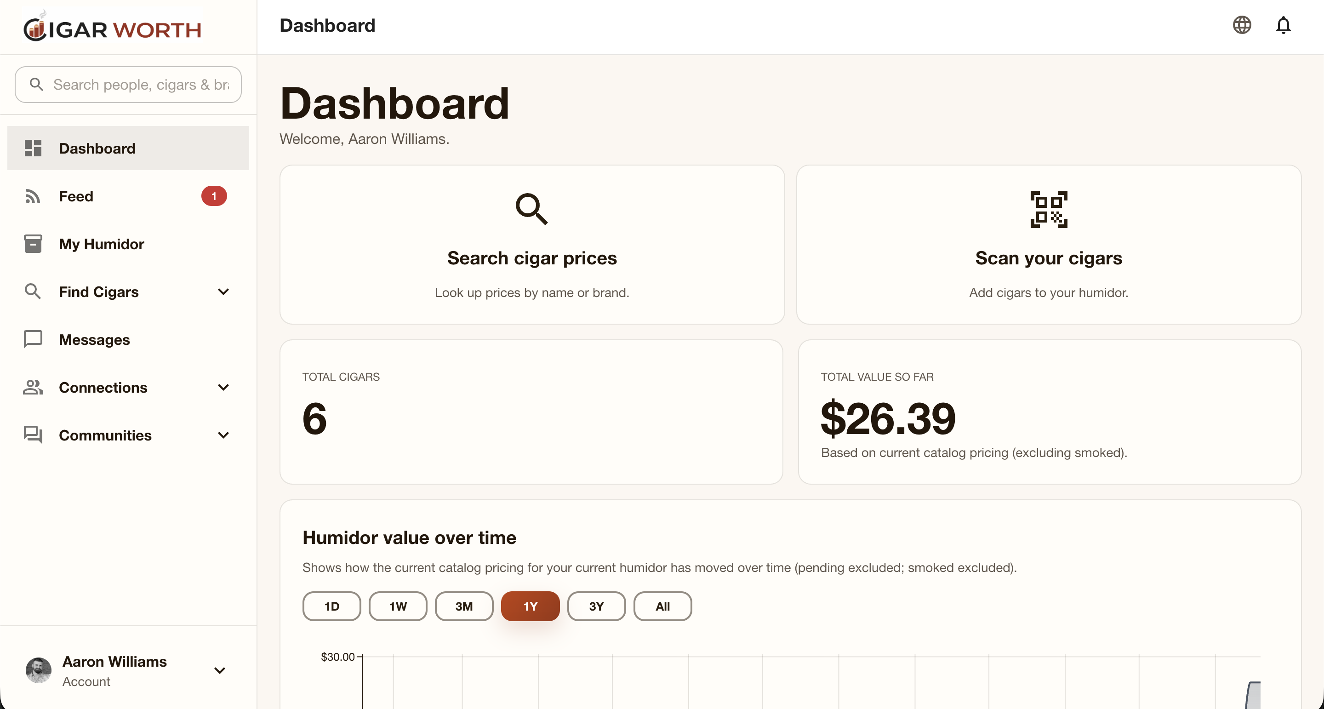The height and width of the screenshot is (709, 1324).
Task: Expand the Connections submenu chevron
Action: 223,387
